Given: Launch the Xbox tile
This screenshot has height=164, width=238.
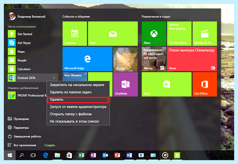Looking at the screenshot, I should 154,34.
